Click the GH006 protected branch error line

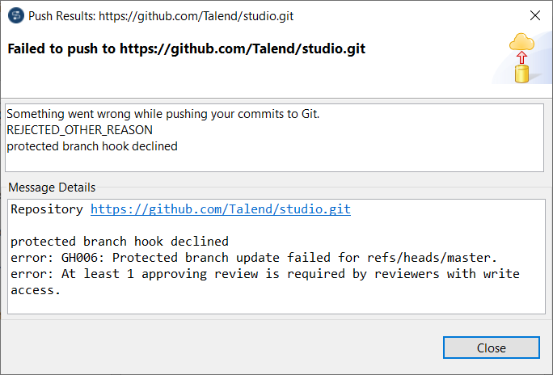[x=253, y=258]
